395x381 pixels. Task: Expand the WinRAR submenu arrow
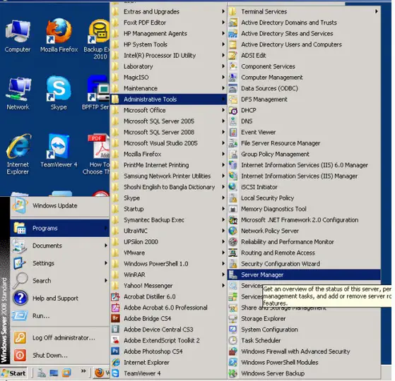pyautogui.click(x=223, y=274)
